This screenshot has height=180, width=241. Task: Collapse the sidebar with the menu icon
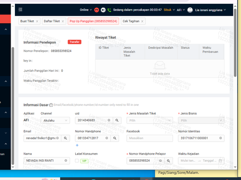point(20,10)
